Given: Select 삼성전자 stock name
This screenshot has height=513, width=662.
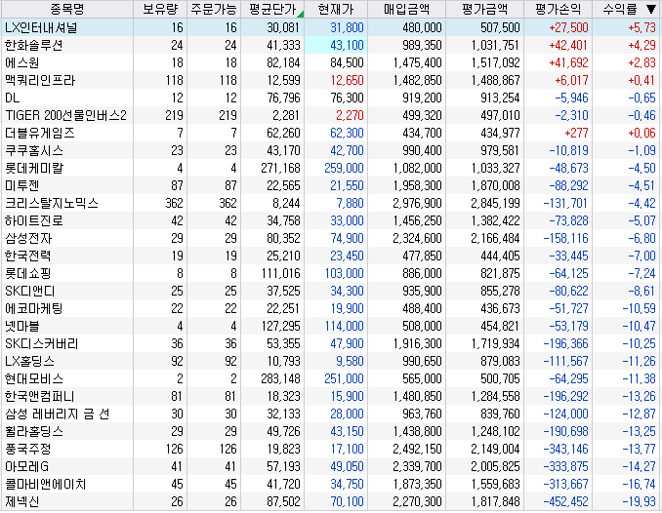Looking at the screenshot, I should pyautogui.click(x=28, y=239).
